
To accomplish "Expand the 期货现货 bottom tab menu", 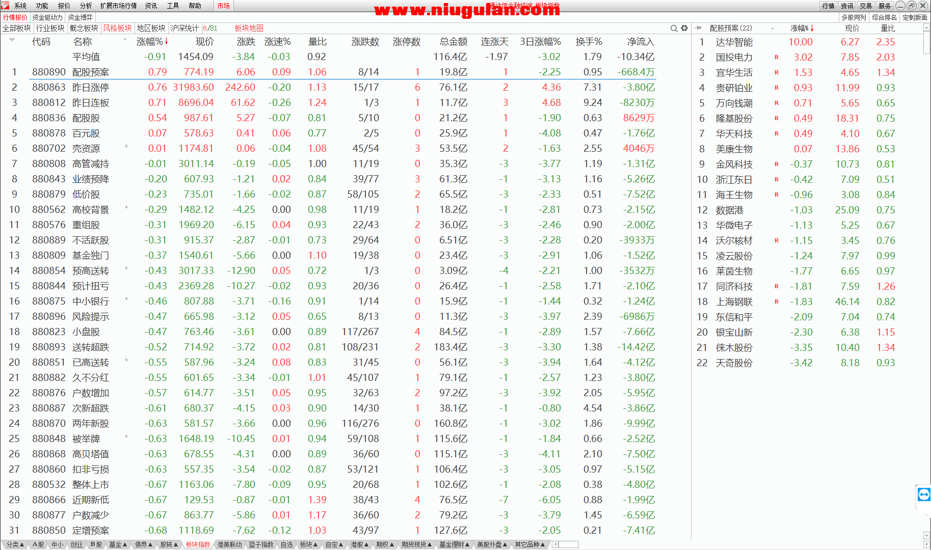I will tap(417, 544).
